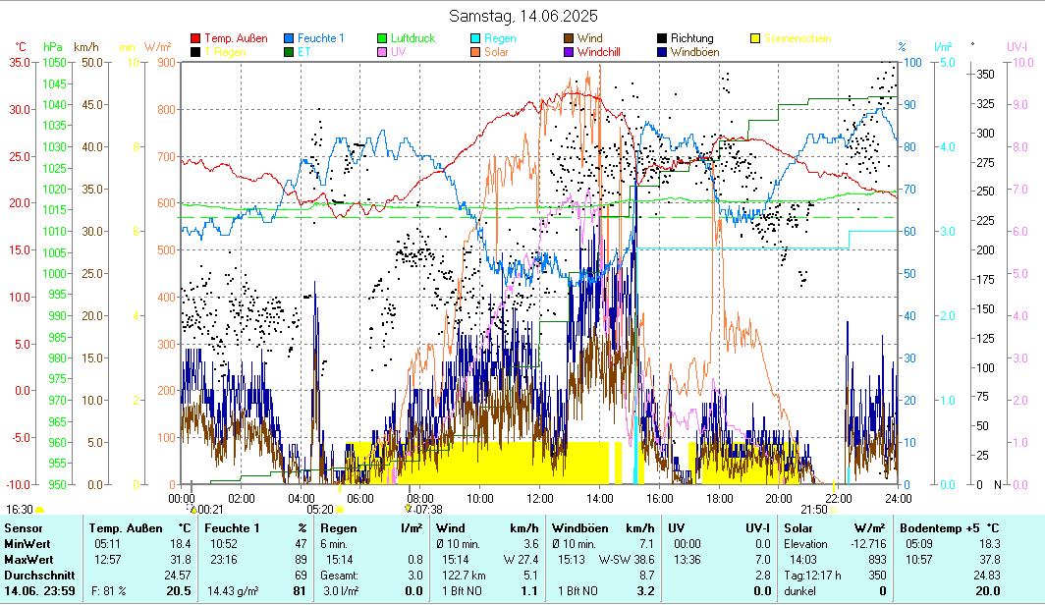Viewport: 1045px width, 605px height.
Task: Click the 05:20 sunrise time marker
Action: pos(320,510)
